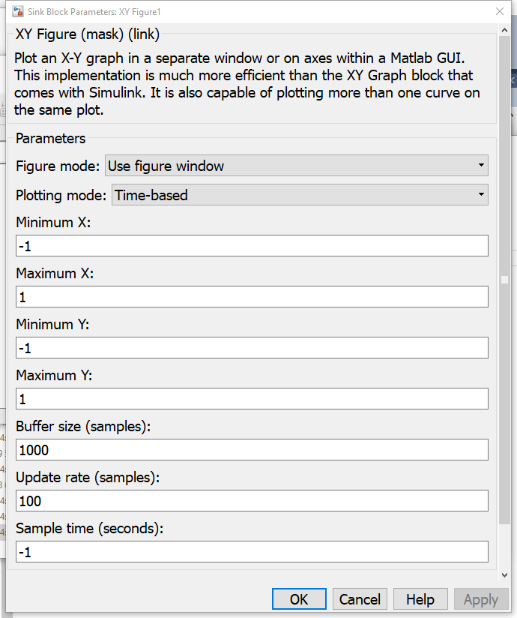Close the Sink Block Parameters dialog
Screen dimensions: 517x618
(500, 12)
